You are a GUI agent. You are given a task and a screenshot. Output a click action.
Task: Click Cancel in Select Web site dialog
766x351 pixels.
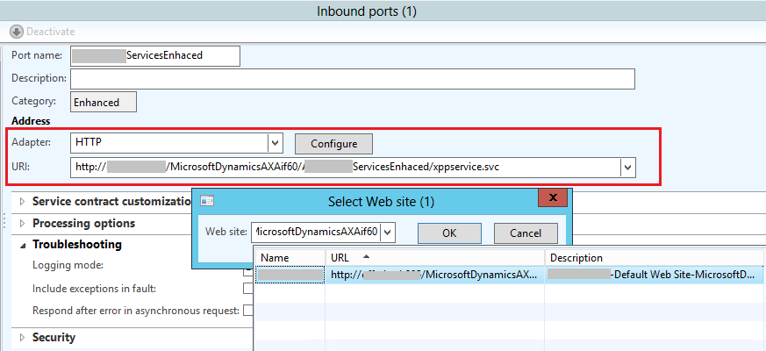point(526,233)
